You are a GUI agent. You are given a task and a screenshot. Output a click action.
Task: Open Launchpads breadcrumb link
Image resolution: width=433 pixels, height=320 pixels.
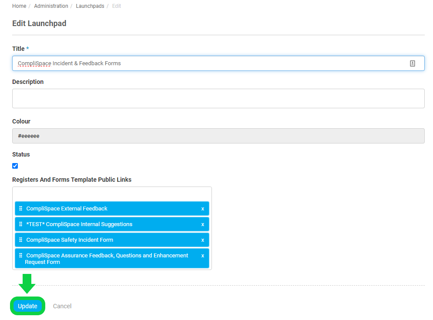pyautogui.click(x=90, y=6)
